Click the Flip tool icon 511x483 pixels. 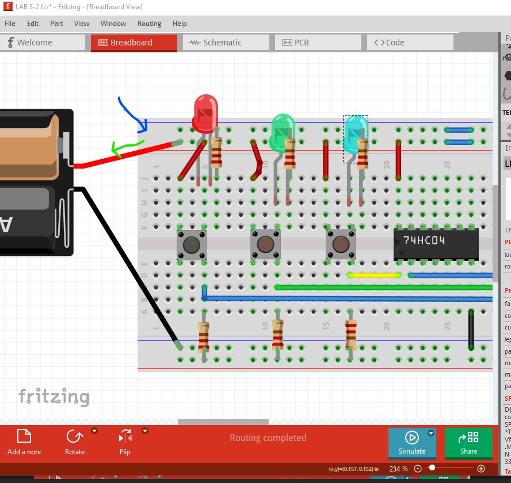click(125, 436)
